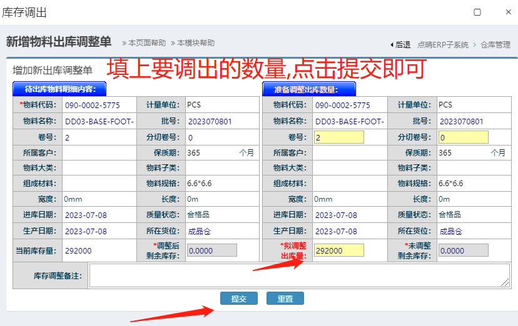This screenshot has width=518, height=326.
Task: Select 仓库管理 in the breadcrumb
Action: pyautogui.click(x=495, y=44)
